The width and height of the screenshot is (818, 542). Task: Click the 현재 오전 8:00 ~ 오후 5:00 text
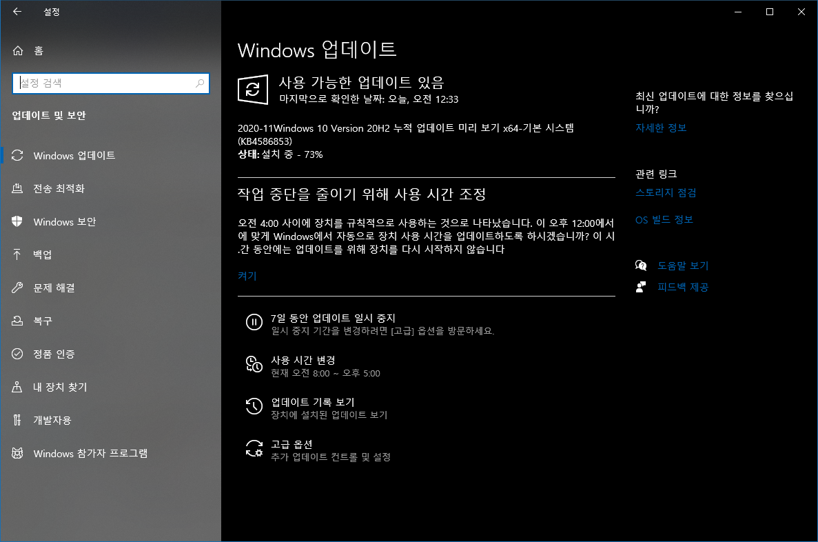click(325, 373)
